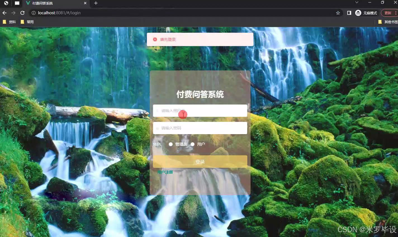Click the 请输入密码 password input field
398x237 pixels.
coord(200,128)
